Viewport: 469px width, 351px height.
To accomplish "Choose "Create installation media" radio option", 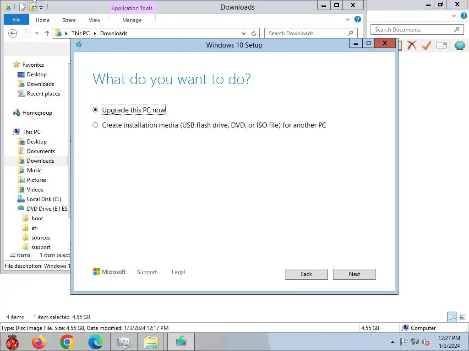I will tap(95, 125).
